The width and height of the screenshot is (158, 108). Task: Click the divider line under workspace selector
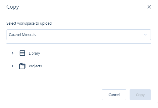point(79,43)
